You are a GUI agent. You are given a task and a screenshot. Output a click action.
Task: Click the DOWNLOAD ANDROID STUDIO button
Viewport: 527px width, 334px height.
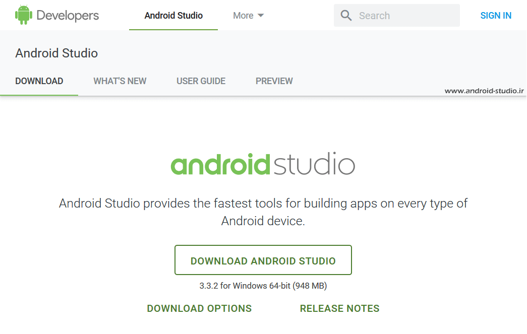[263, 260]
